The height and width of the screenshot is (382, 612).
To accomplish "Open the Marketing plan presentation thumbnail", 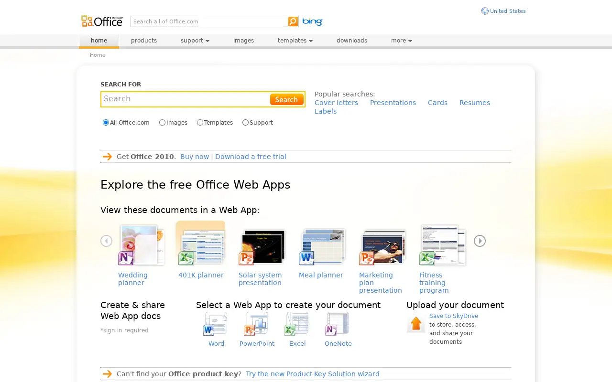I will (x=382, y=247).
